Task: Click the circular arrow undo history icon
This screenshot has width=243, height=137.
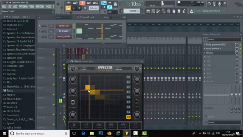Action: [209, 3]
